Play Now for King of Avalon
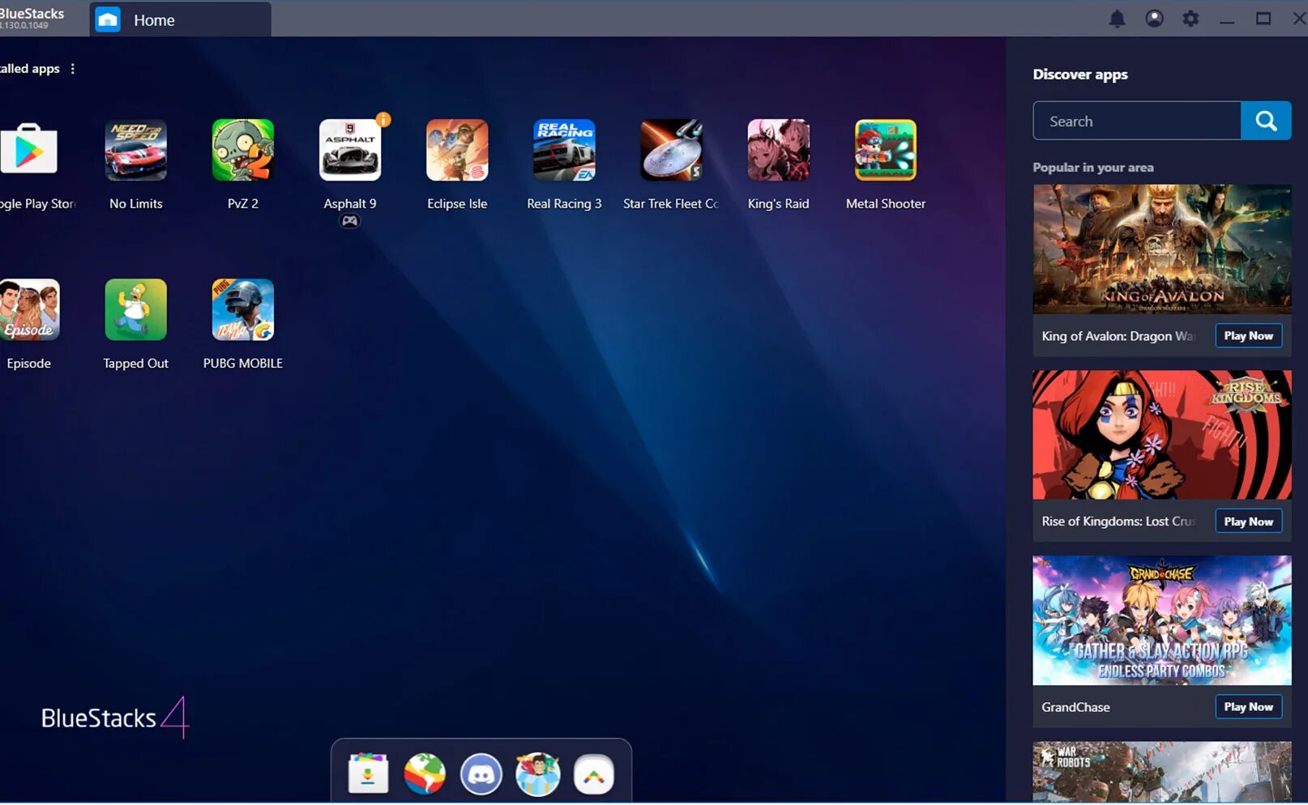The image size is (1308, 805). point(1248,336)
